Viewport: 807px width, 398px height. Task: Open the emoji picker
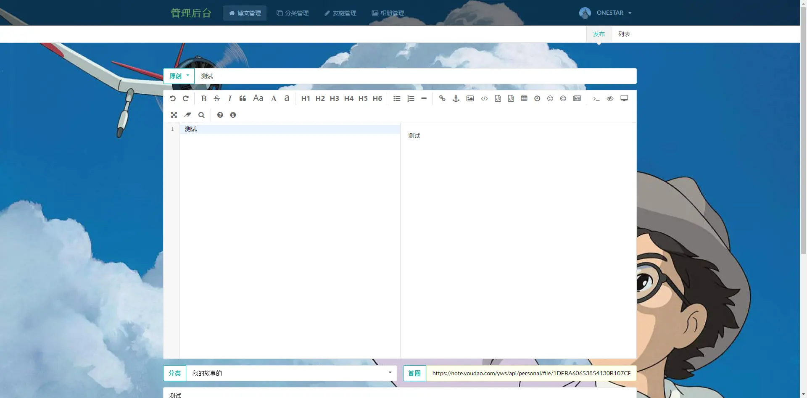(x=550, y=98)
